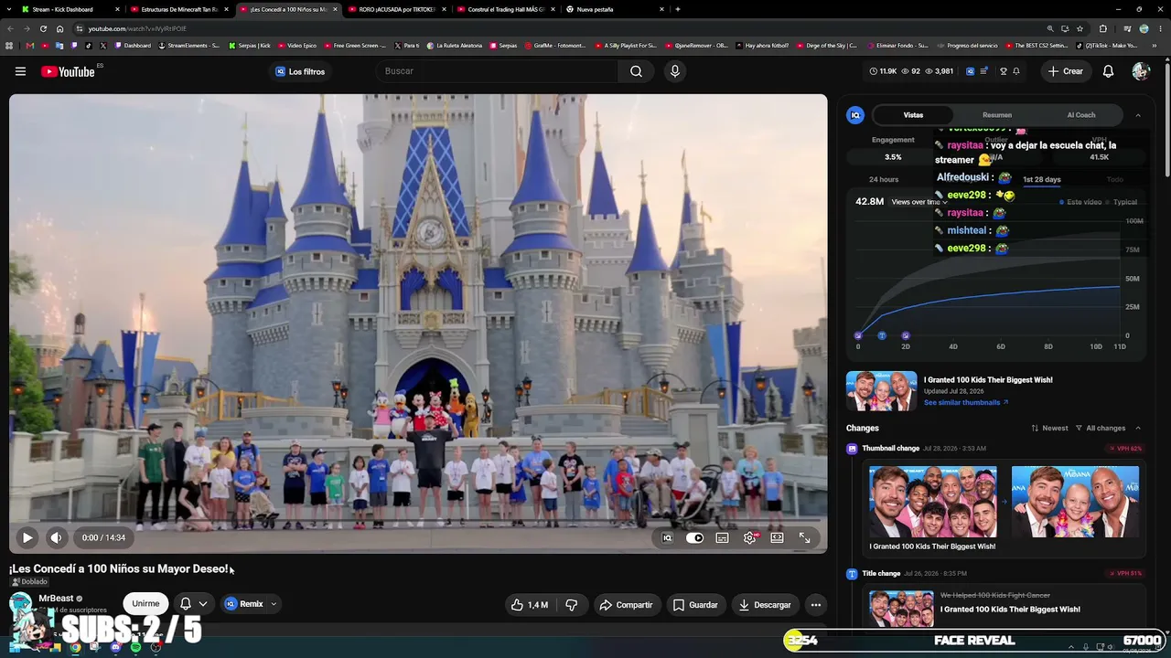This screenshot has height=658, width=1171.
Task: Switch to Stream - Kick Dashboard tab
Action: pyautogui.click(x=71, y=9)
